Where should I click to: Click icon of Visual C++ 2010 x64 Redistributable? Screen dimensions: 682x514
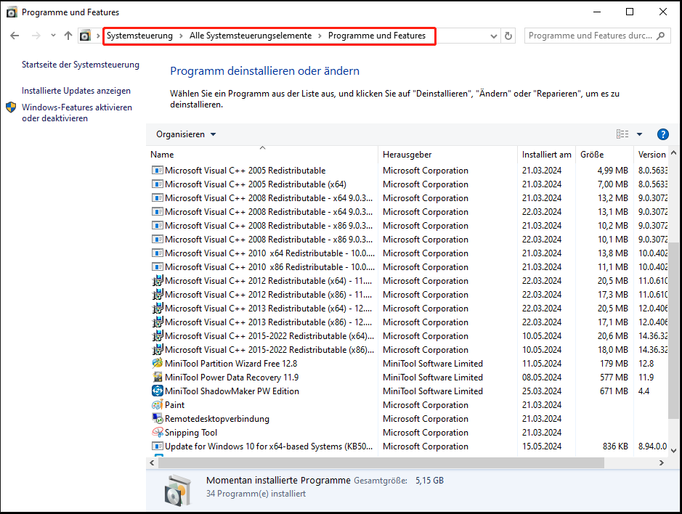click(157, 253)
